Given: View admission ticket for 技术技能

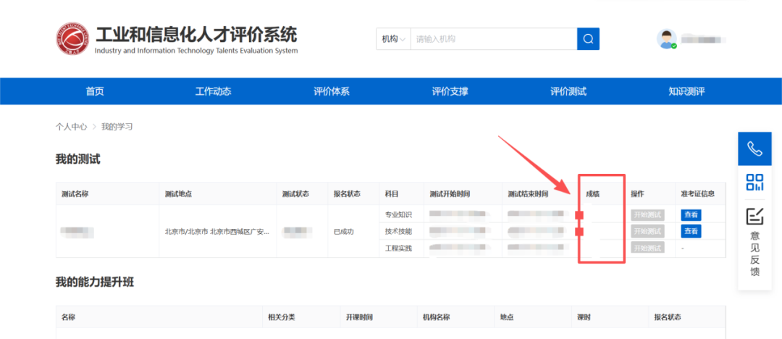Looking at the screenshot, I should [691, 231].
